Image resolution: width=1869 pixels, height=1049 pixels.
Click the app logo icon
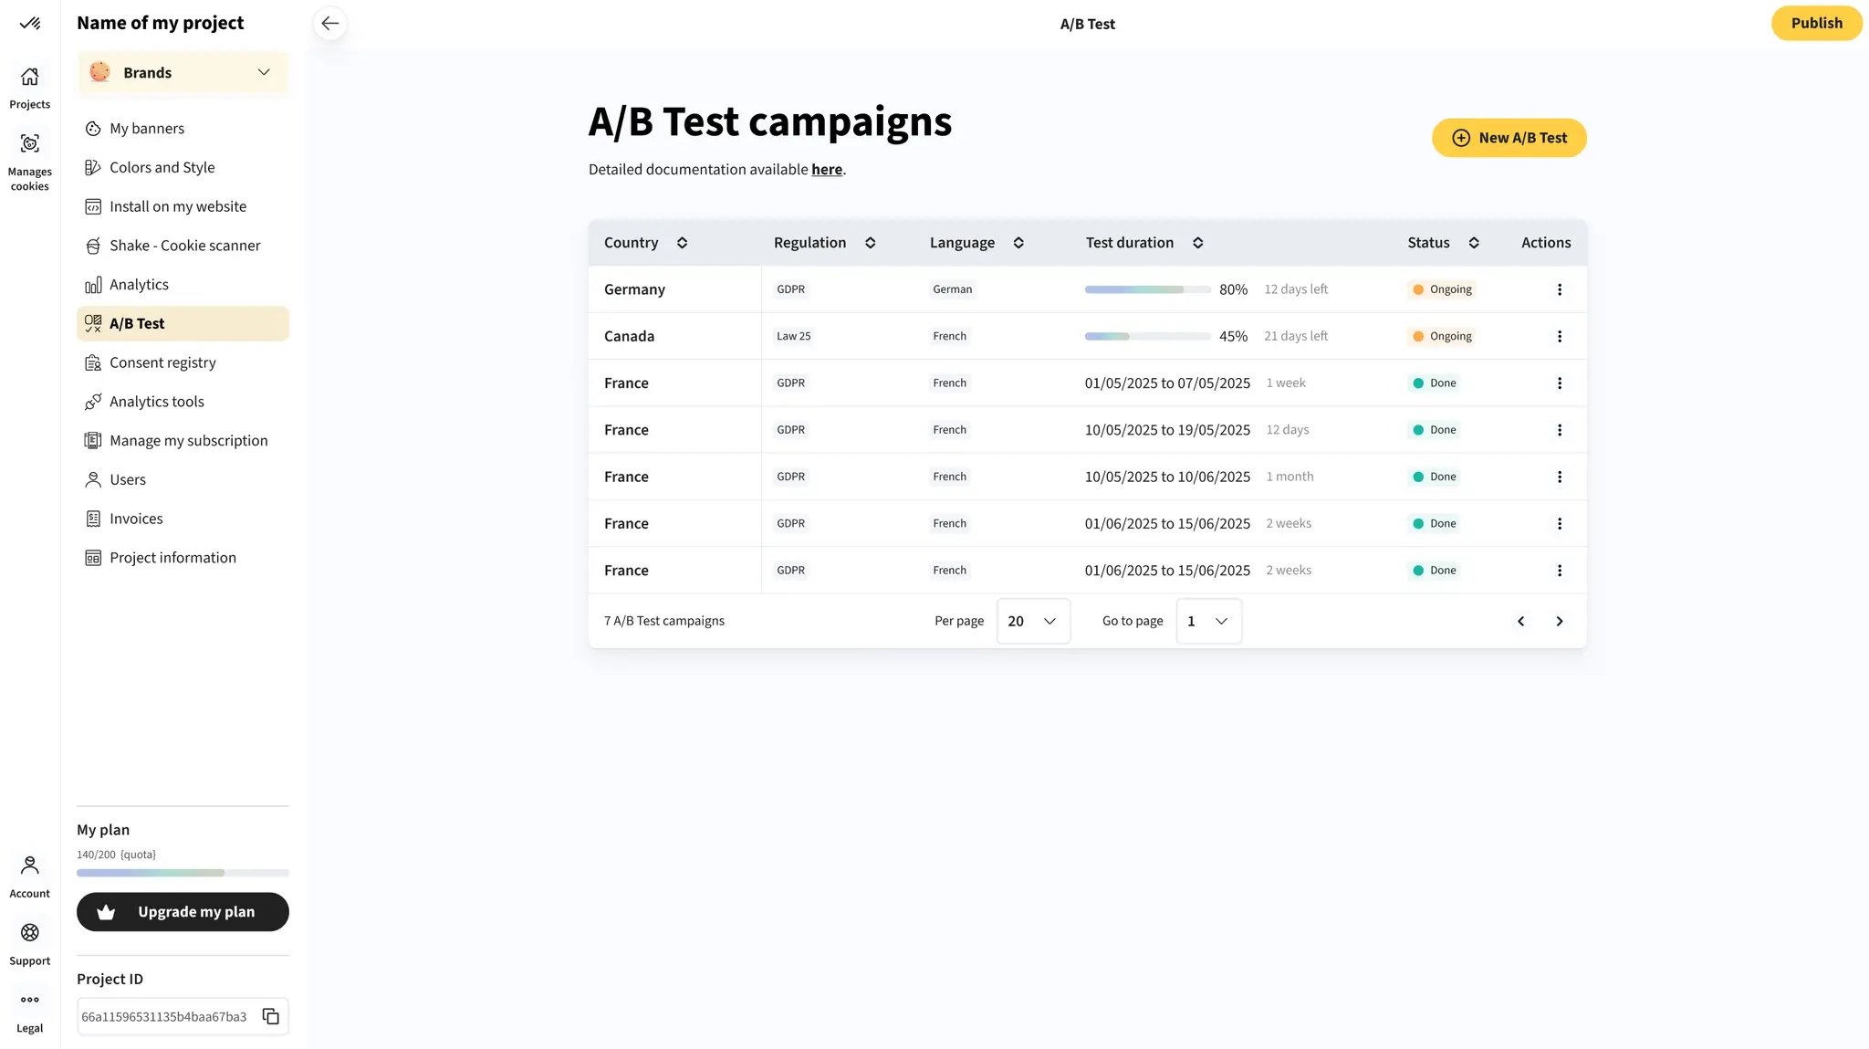tap(30, 23)
